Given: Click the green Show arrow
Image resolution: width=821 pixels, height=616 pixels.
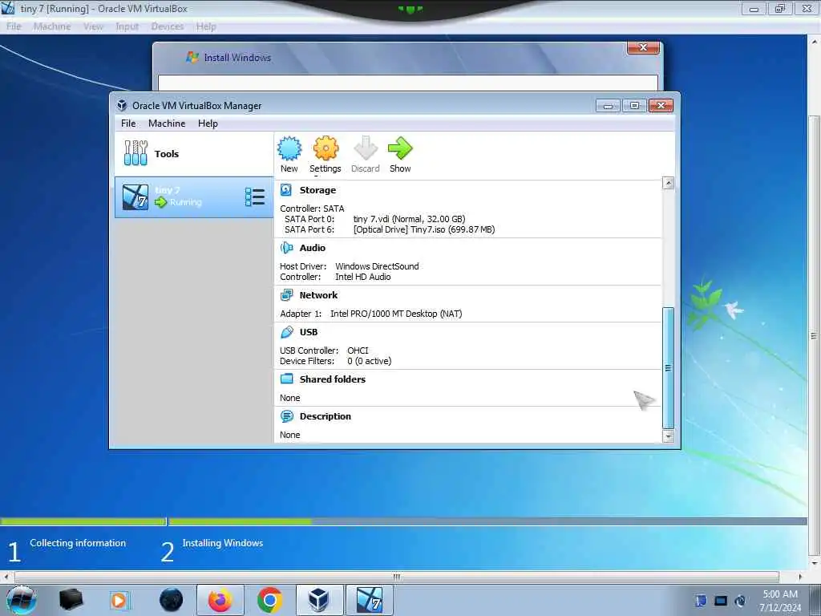Looking at the screenshot, I should (400, 148).
